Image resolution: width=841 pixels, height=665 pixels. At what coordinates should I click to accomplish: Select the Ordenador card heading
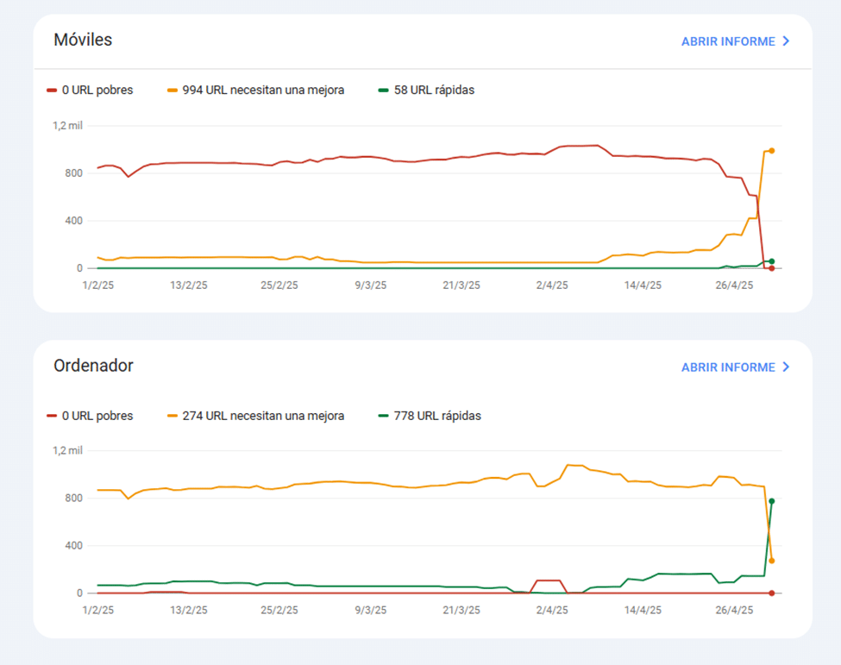[93, 366]
